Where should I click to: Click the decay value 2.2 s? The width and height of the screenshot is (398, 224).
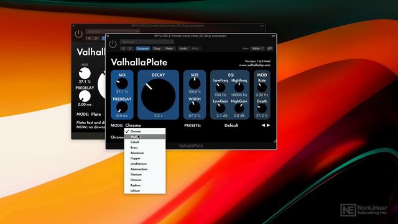pyautogui.click(x=158, y=116)
